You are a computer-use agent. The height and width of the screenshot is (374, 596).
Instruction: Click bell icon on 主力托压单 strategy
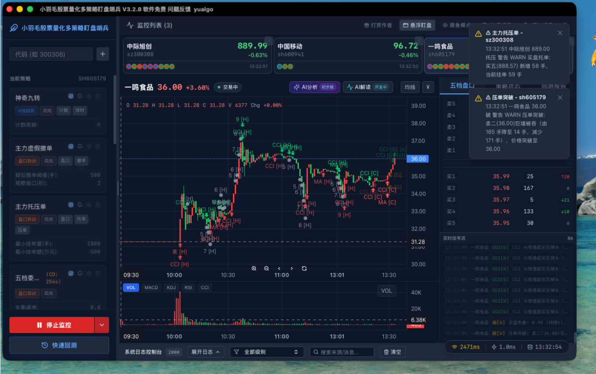80,205
